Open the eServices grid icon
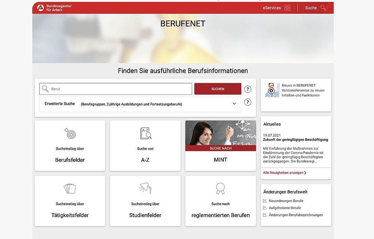The width and height of the screenshot is (374, 239). click(x=287, y=8)
